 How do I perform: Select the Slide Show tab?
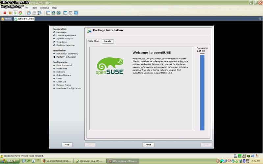(x=94, y=41)
